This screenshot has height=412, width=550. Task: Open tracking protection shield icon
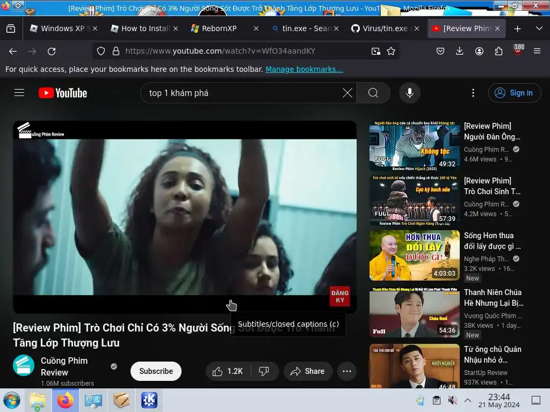101,51
